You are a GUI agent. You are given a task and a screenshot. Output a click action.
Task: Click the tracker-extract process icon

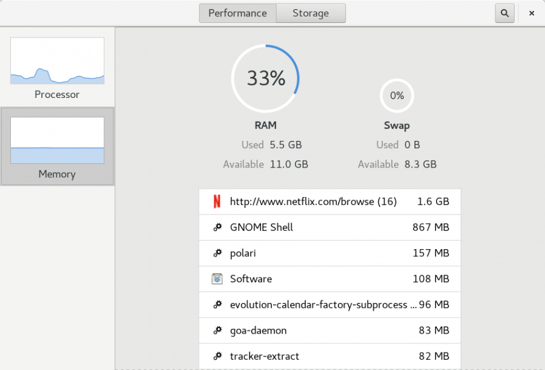(x=216, y=356)
